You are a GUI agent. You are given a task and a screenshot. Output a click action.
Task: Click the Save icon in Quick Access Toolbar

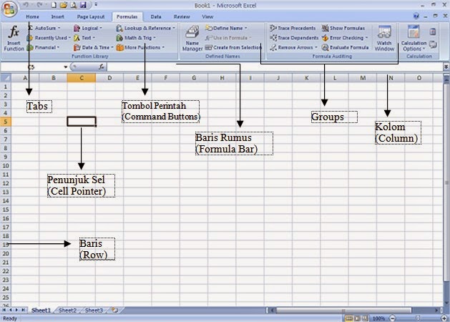pos(83,5)
